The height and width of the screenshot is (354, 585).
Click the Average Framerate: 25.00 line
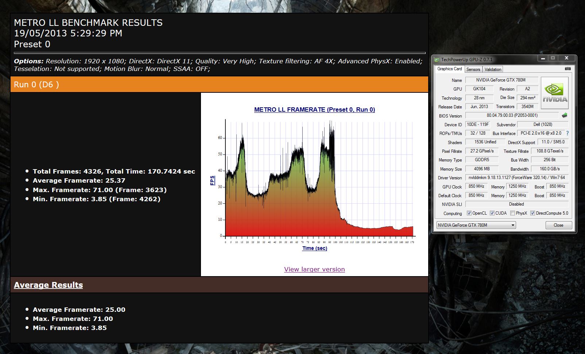point(79,310)
